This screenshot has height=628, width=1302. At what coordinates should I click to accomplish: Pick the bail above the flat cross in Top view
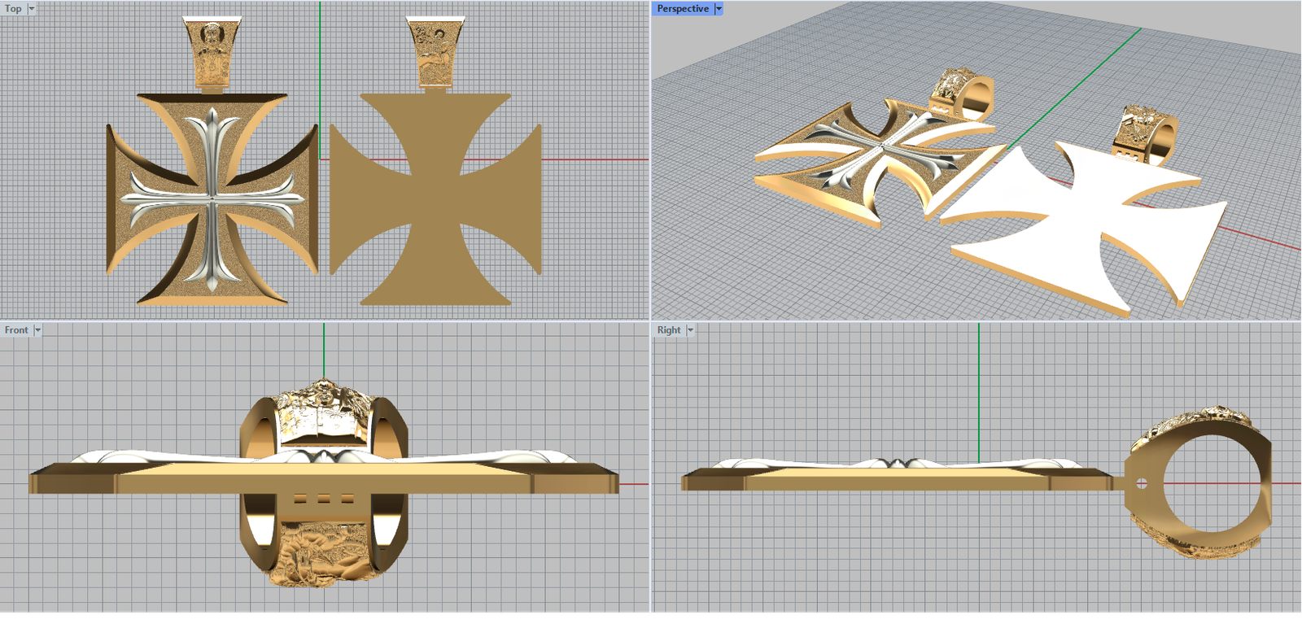coord(435,52)
